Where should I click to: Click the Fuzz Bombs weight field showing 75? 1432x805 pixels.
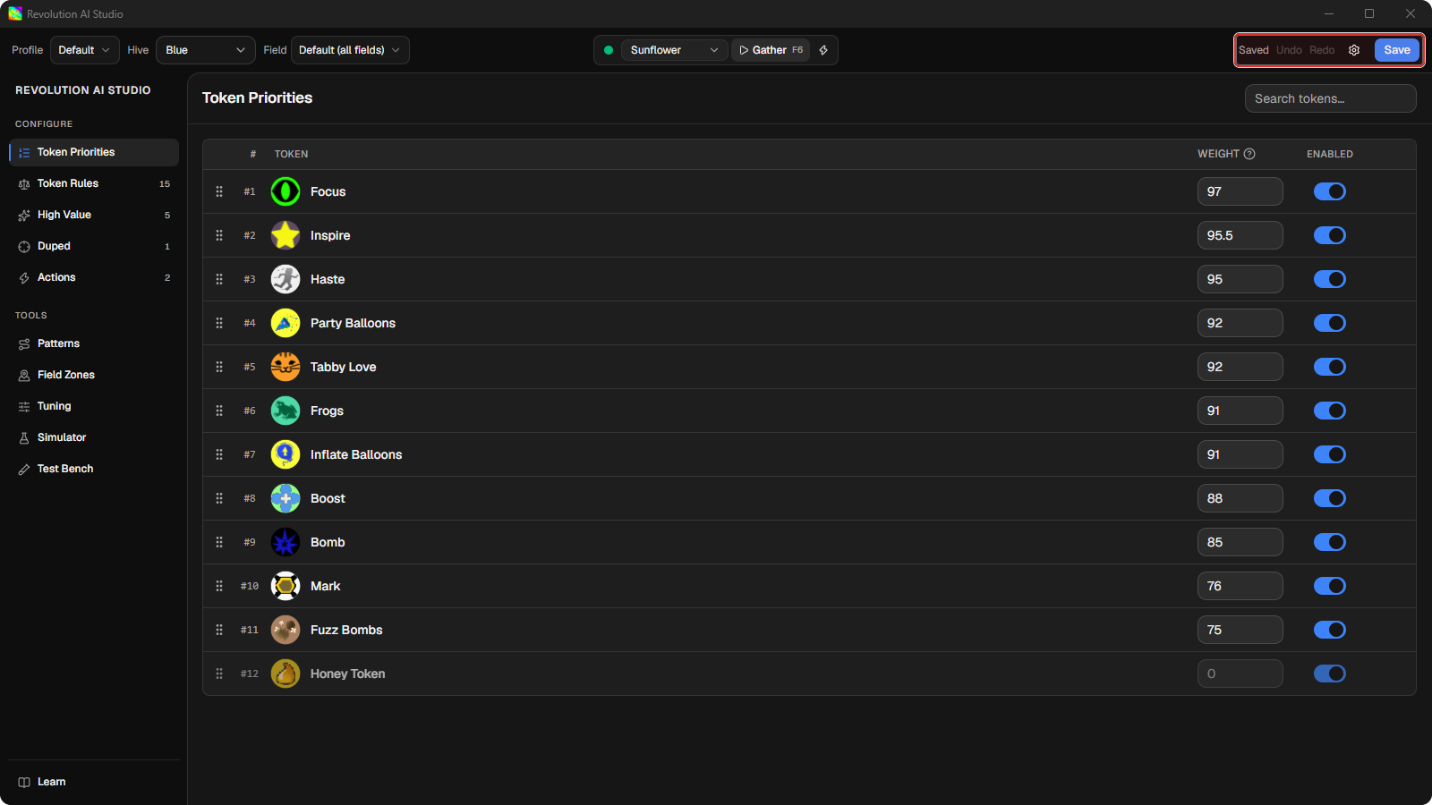pyautogui.click(x=1240, y=630)
